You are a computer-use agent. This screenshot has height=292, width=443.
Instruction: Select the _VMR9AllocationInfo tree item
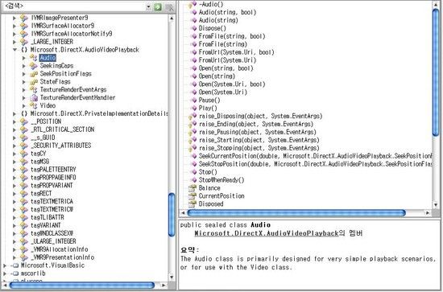coord(60,249)
